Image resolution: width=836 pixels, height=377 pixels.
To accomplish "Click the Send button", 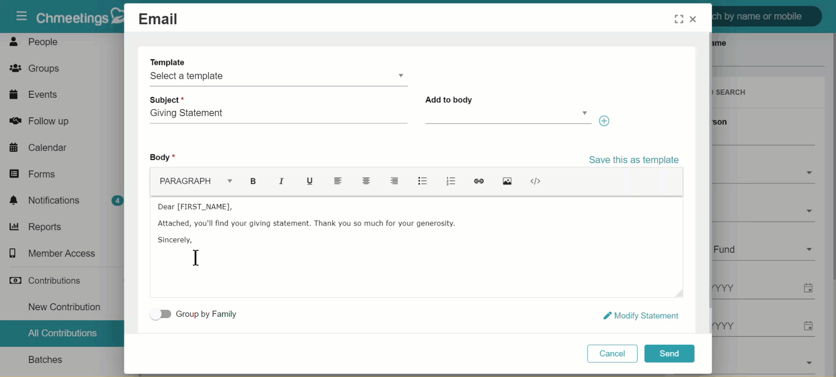I will point(669,353).
